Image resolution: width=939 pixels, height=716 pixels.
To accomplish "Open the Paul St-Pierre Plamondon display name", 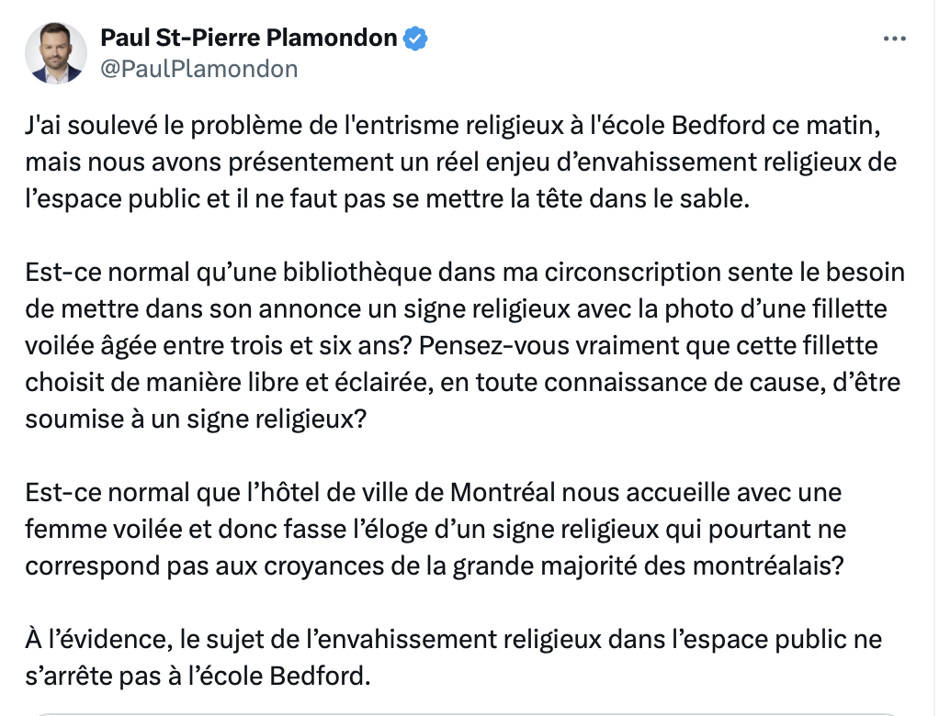I will coord(248,38).
